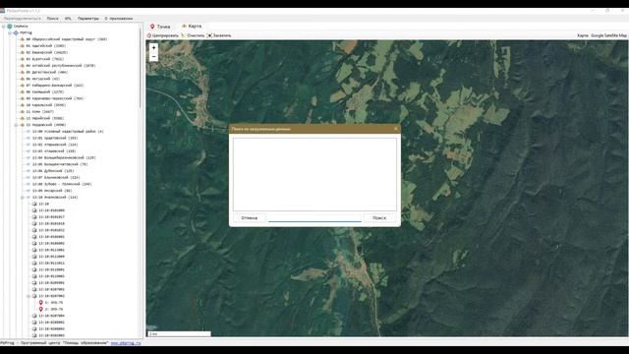
Task: Select 12 Марийский row
Action: point(44,118)
